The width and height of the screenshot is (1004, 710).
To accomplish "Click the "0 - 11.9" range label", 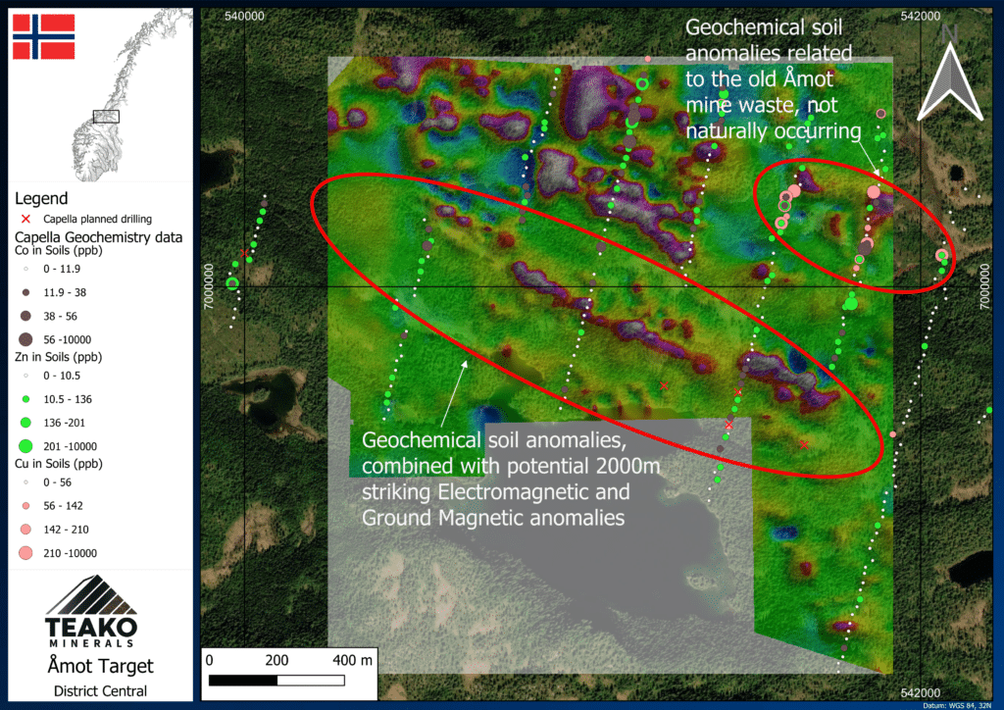I will (62, 269).
